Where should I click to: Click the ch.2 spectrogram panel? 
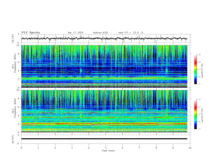click(104, 111)
